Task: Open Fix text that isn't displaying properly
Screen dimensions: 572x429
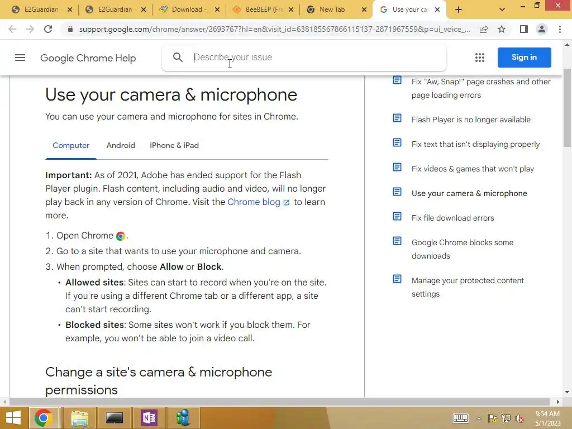Action: (476, 144)
